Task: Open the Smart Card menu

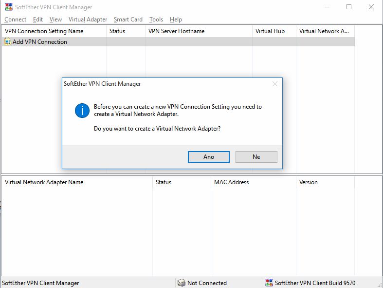Action: pyautogui.click(x=128, y=19)
